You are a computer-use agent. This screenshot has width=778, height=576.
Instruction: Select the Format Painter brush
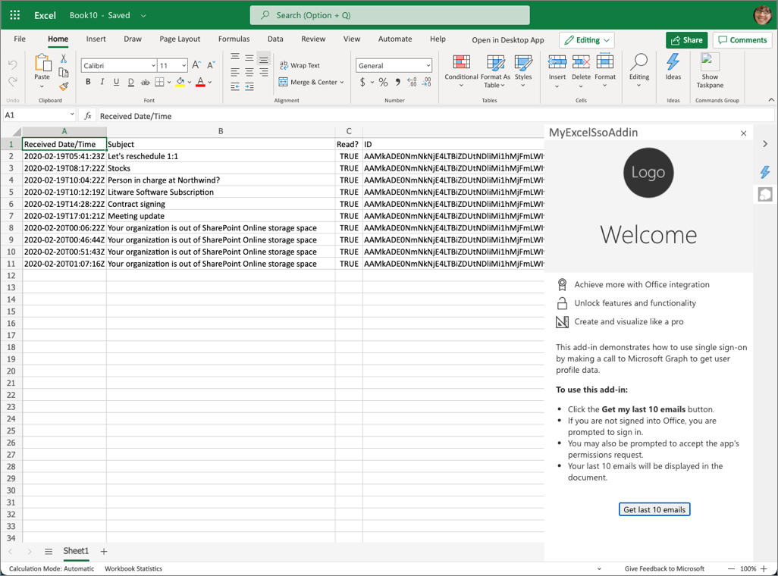[64, 86]
